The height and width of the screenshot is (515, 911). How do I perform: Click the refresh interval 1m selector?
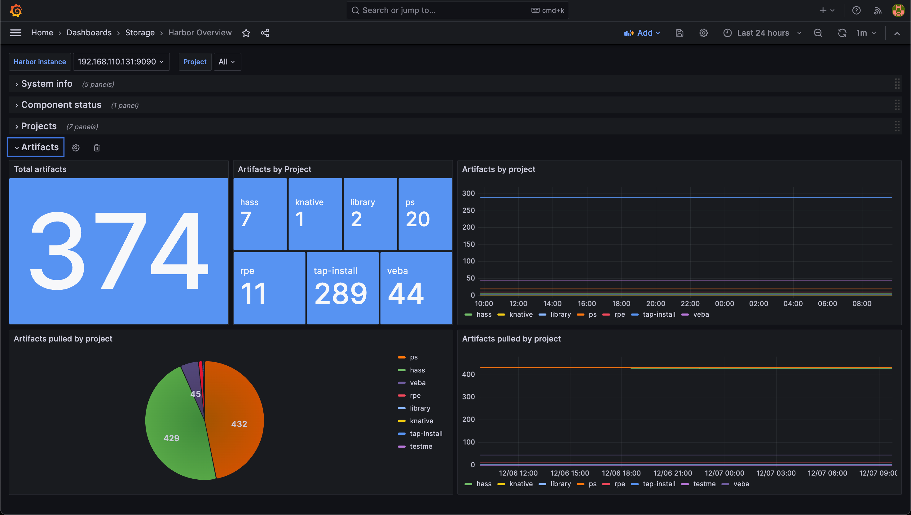pyautogui.click(x=866, y=33)
